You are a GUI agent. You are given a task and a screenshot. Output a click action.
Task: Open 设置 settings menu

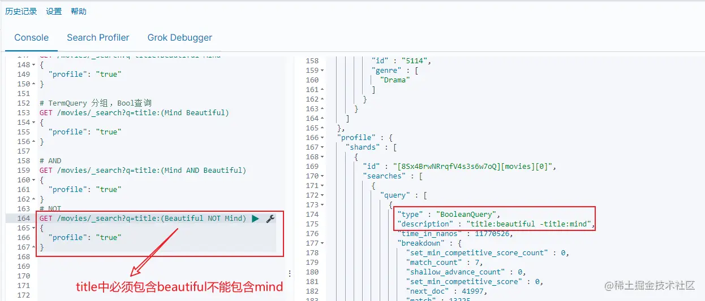click(54, 11)
